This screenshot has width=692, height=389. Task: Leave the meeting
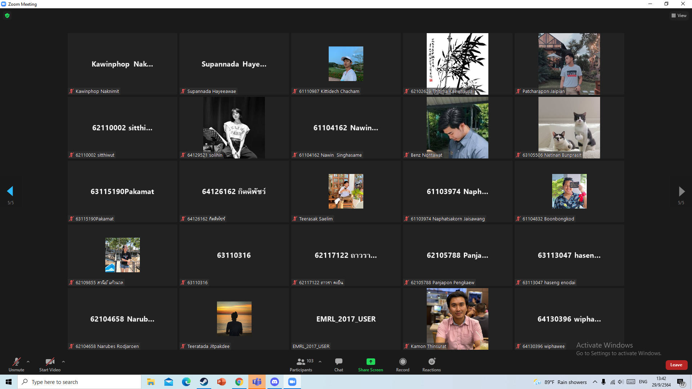click(x=676, y=365)
